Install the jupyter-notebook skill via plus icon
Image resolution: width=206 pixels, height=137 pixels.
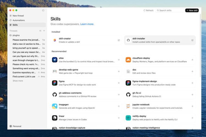tap(192, 106)
